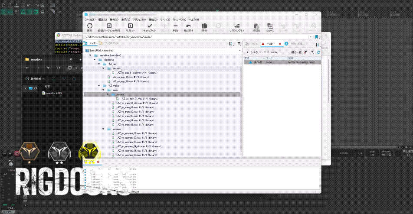
Task: Click the Delete (削除) minus icon
Action: coord(175,26)
